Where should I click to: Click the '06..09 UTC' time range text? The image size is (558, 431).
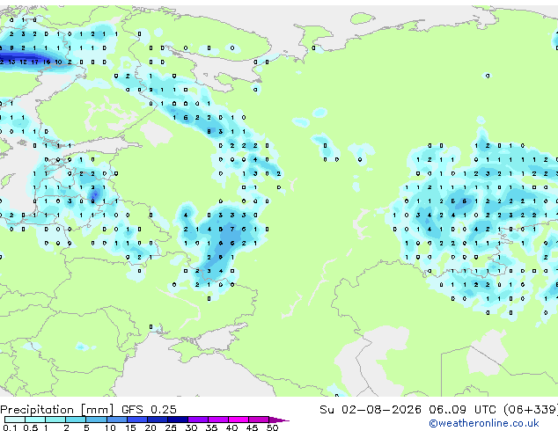[x=462, y=410]
